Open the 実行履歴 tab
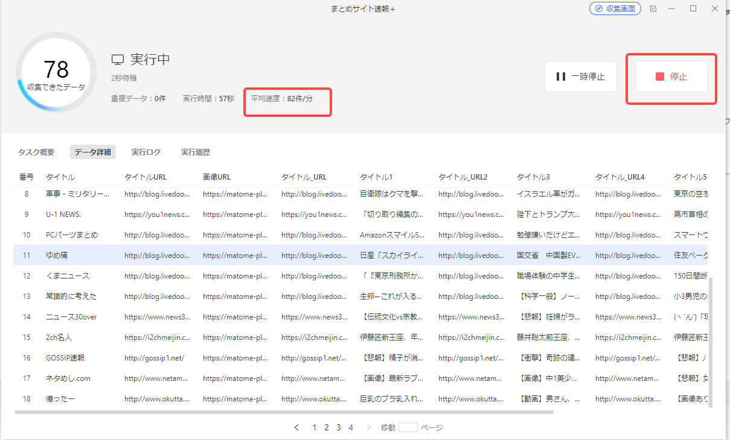This screenshot has height=440, width=730. 196,152
